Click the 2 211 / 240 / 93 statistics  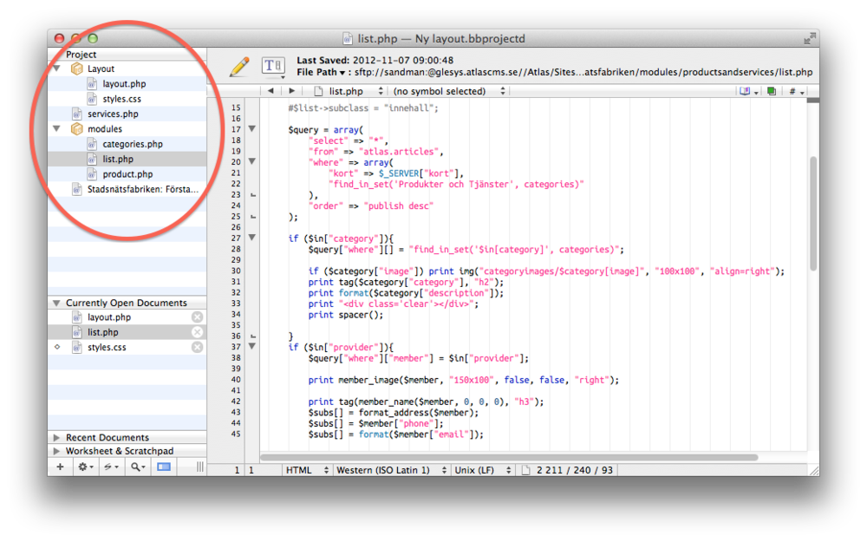pos(575,470)
